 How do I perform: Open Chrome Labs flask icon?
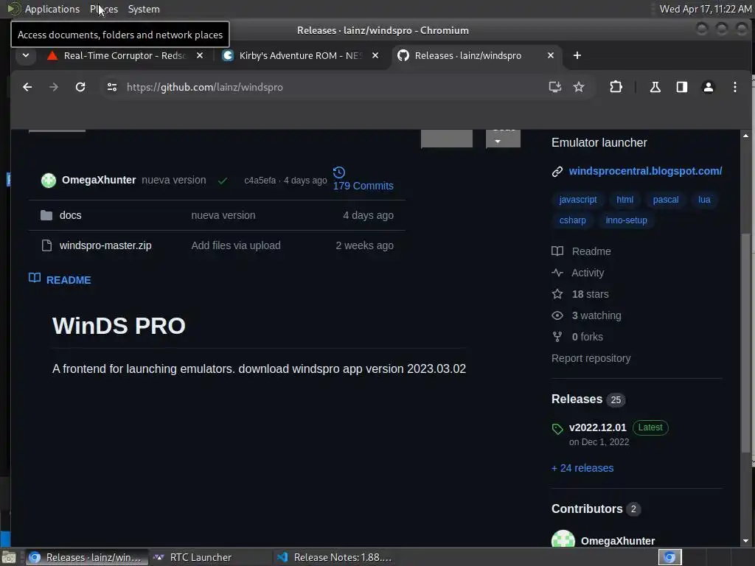pyautogui.click(x=655, y=87)
